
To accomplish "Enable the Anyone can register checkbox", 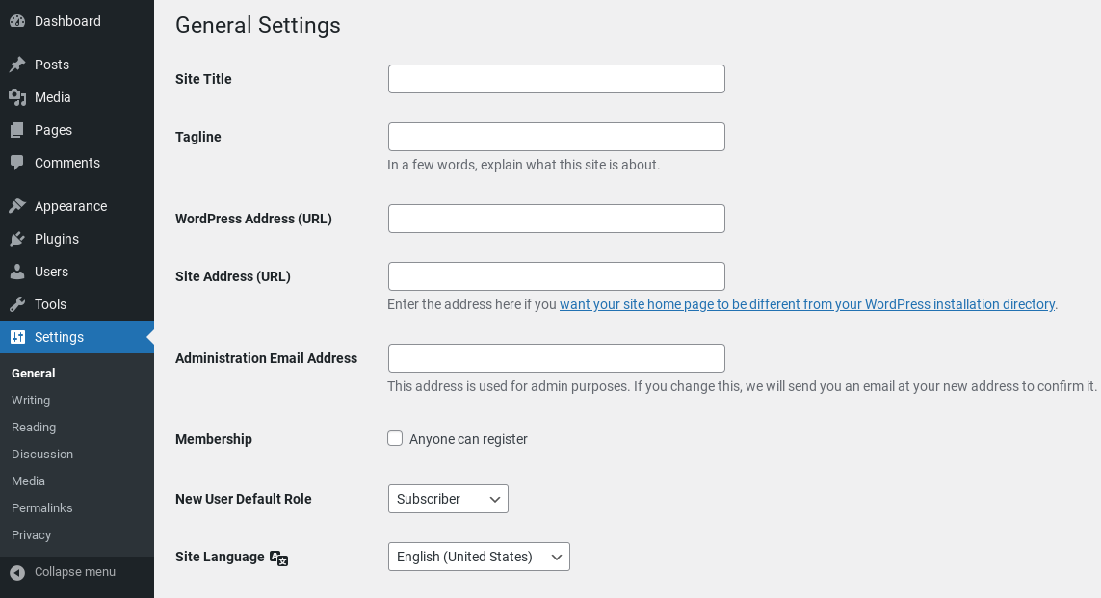I will pos(395,438).
